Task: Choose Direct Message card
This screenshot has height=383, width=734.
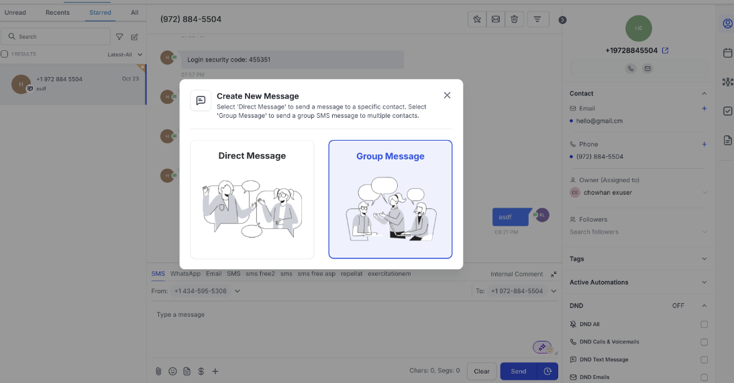Action: (252, 200)
